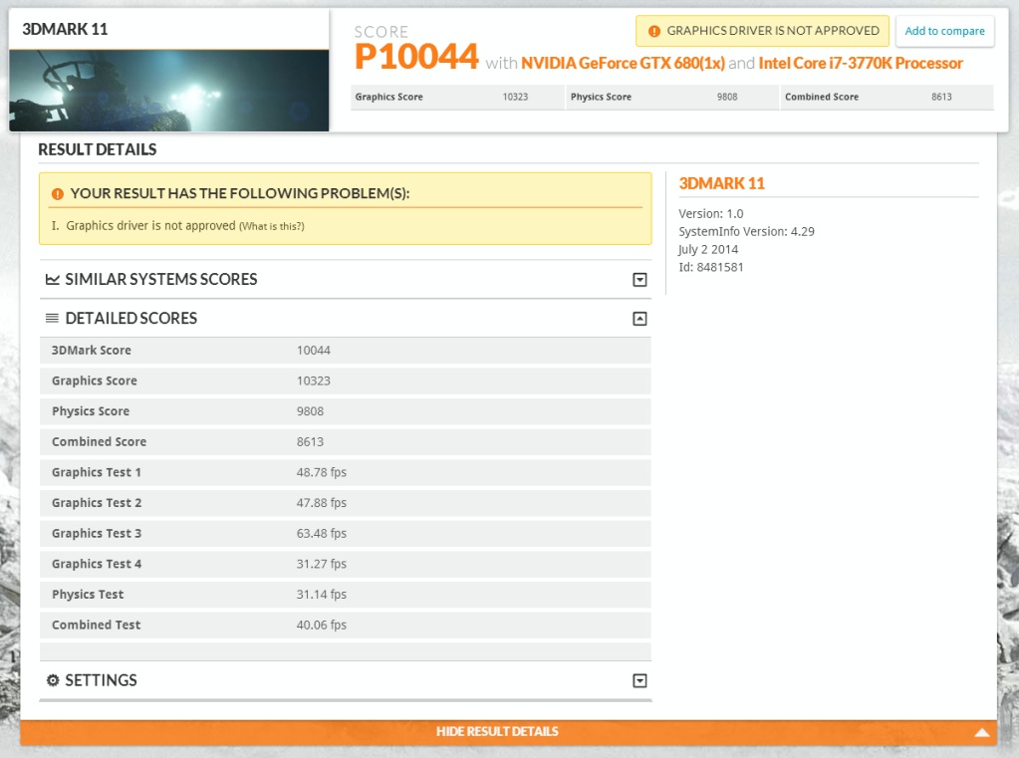
Task: Click the white up arrow on orange bar
Action: click(x=982, y=732)
